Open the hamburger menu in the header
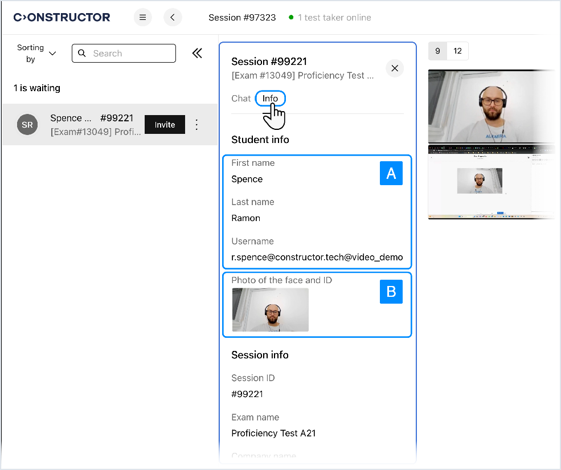561x470 pixels. pyautogui.click(x=143, y=18)
